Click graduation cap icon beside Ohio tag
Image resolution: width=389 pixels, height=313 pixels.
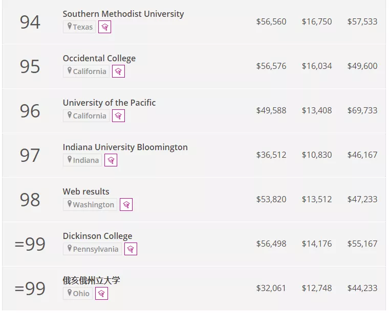pyautogui.click(x=101, y=294)
